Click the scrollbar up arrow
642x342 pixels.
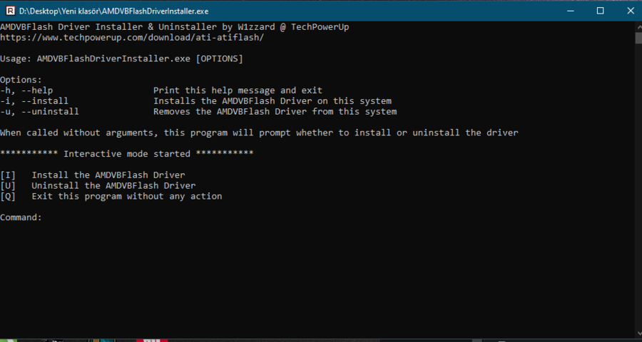(x=637, y=26)
